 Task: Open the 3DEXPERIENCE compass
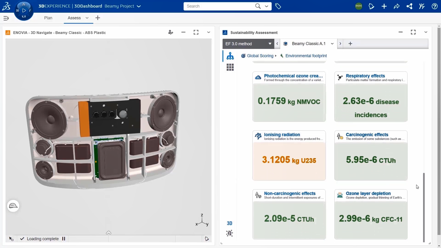(24, 11)
